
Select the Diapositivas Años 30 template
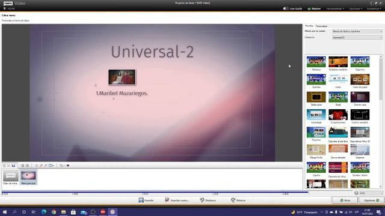[360, 134]
